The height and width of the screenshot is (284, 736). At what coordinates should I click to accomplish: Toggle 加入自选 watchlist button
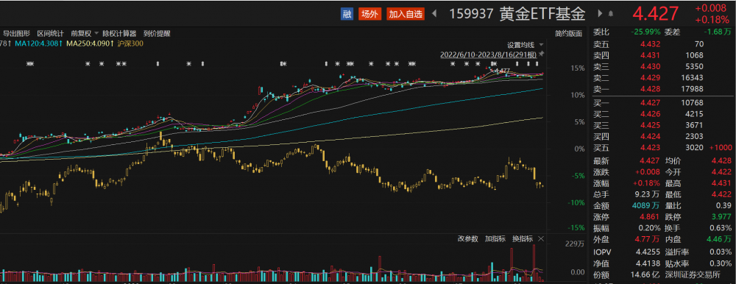406,14
